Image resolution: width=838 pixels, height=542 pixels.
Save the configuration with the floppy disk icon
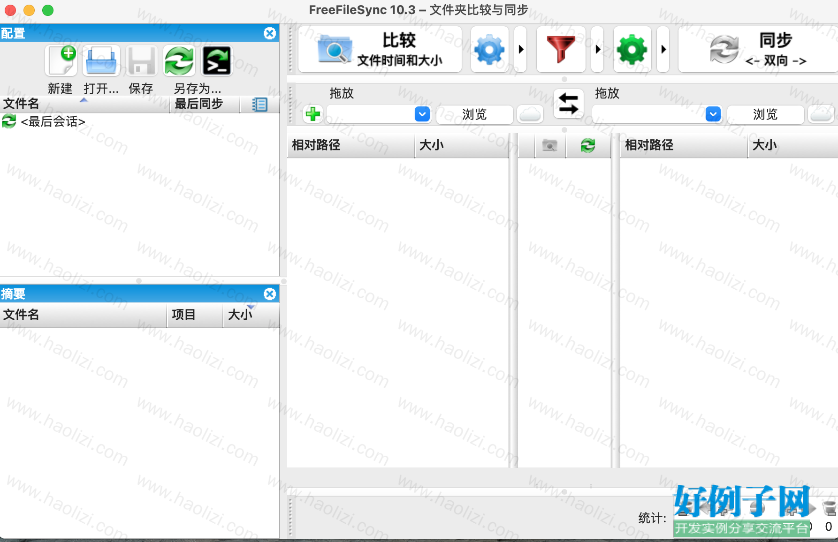click(141, 61)
